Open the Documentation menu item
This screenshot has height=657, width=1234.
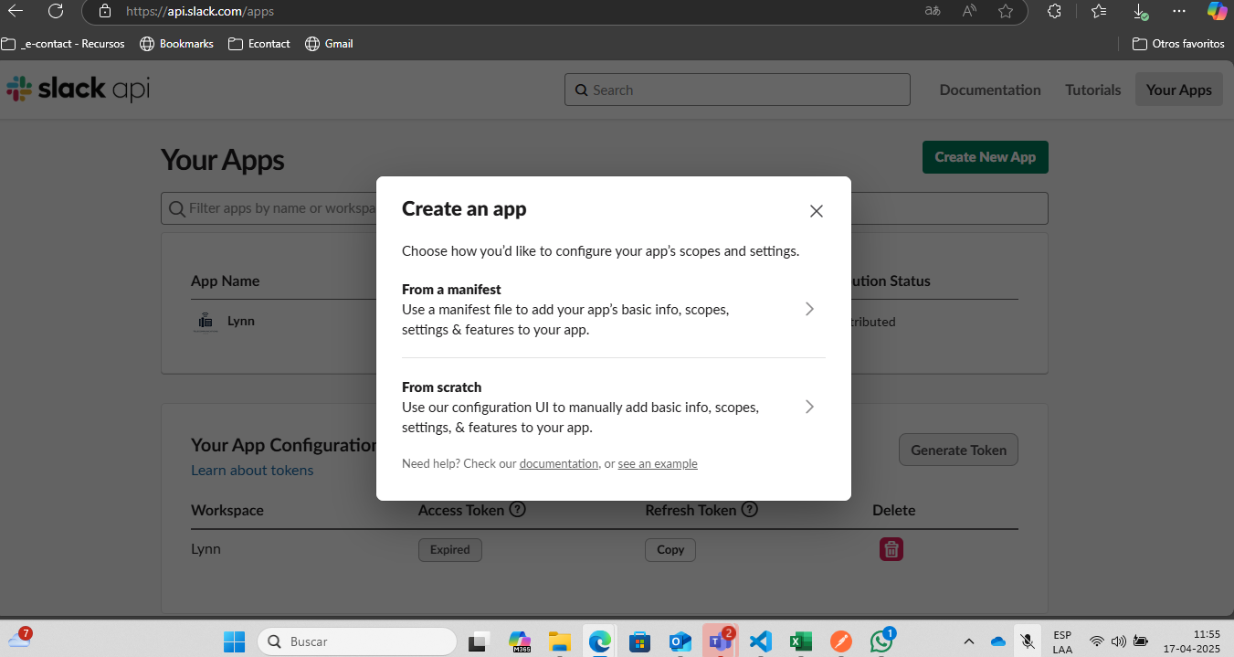(990, 90)
